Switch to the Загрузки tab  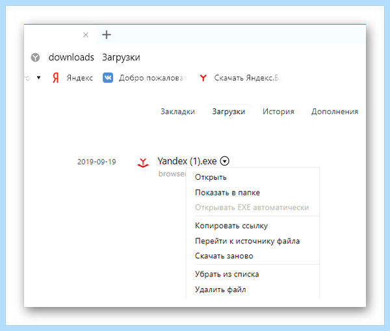(x=229, y=112)
